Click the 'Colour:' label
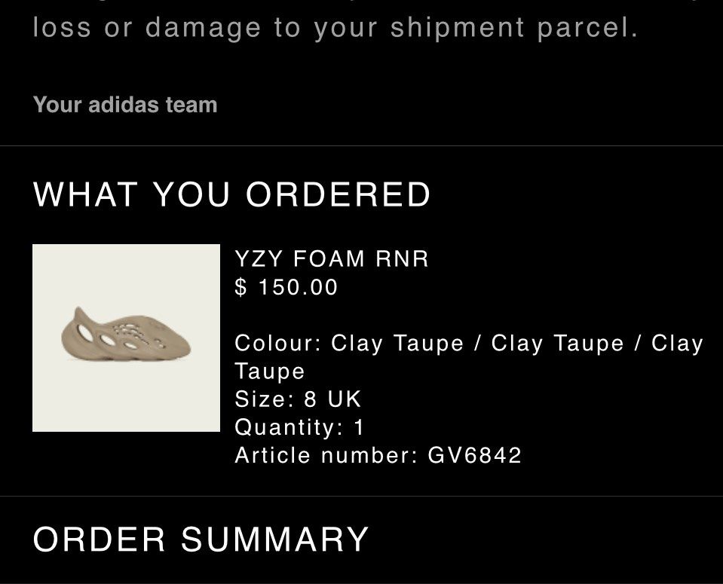This screenshot has width=723, height=584. click(278, 343)
